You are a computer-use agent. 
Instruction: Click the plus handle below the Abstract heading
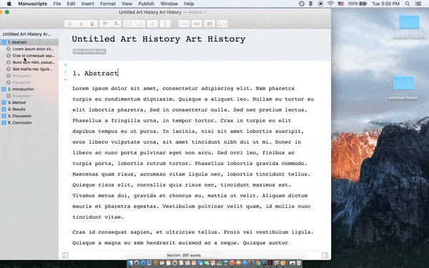pos(65,80)
